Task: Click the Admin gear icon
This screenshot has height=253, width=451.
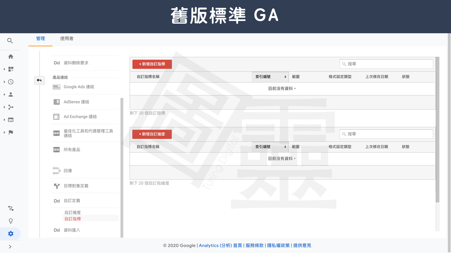Action: pos(11,234)
